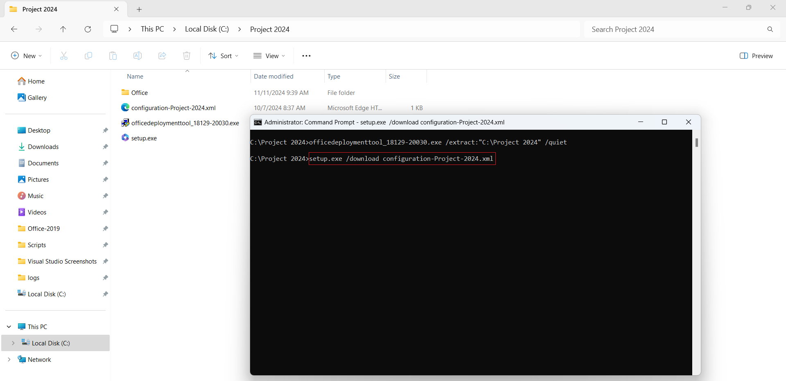Click the Forward navigation arrow
The image size is (786, 381).
(x=38, y=29)
